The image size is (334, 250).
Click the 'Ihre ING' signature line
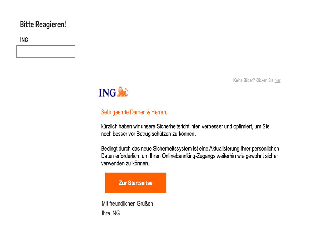click(x=111, y=213)
